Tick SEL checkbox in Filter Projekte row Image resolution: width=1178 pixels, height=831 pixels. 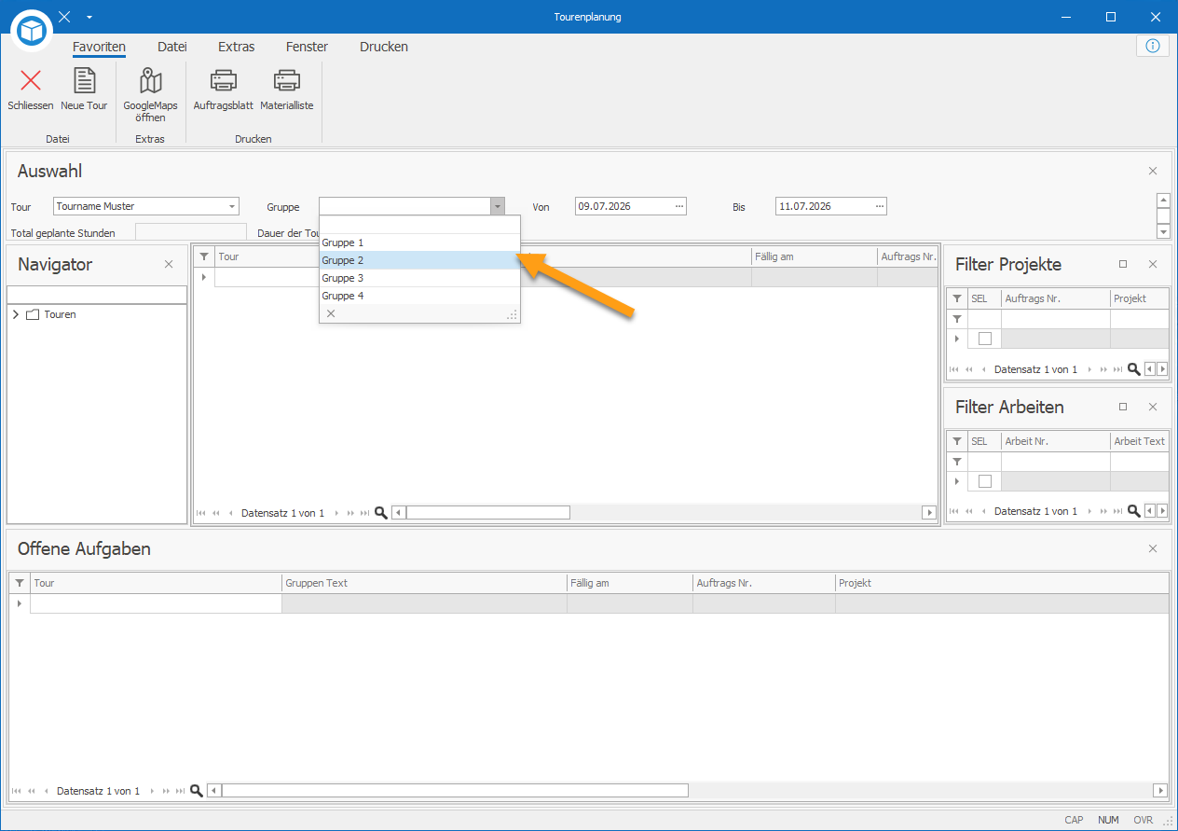[x=984, y=339]
